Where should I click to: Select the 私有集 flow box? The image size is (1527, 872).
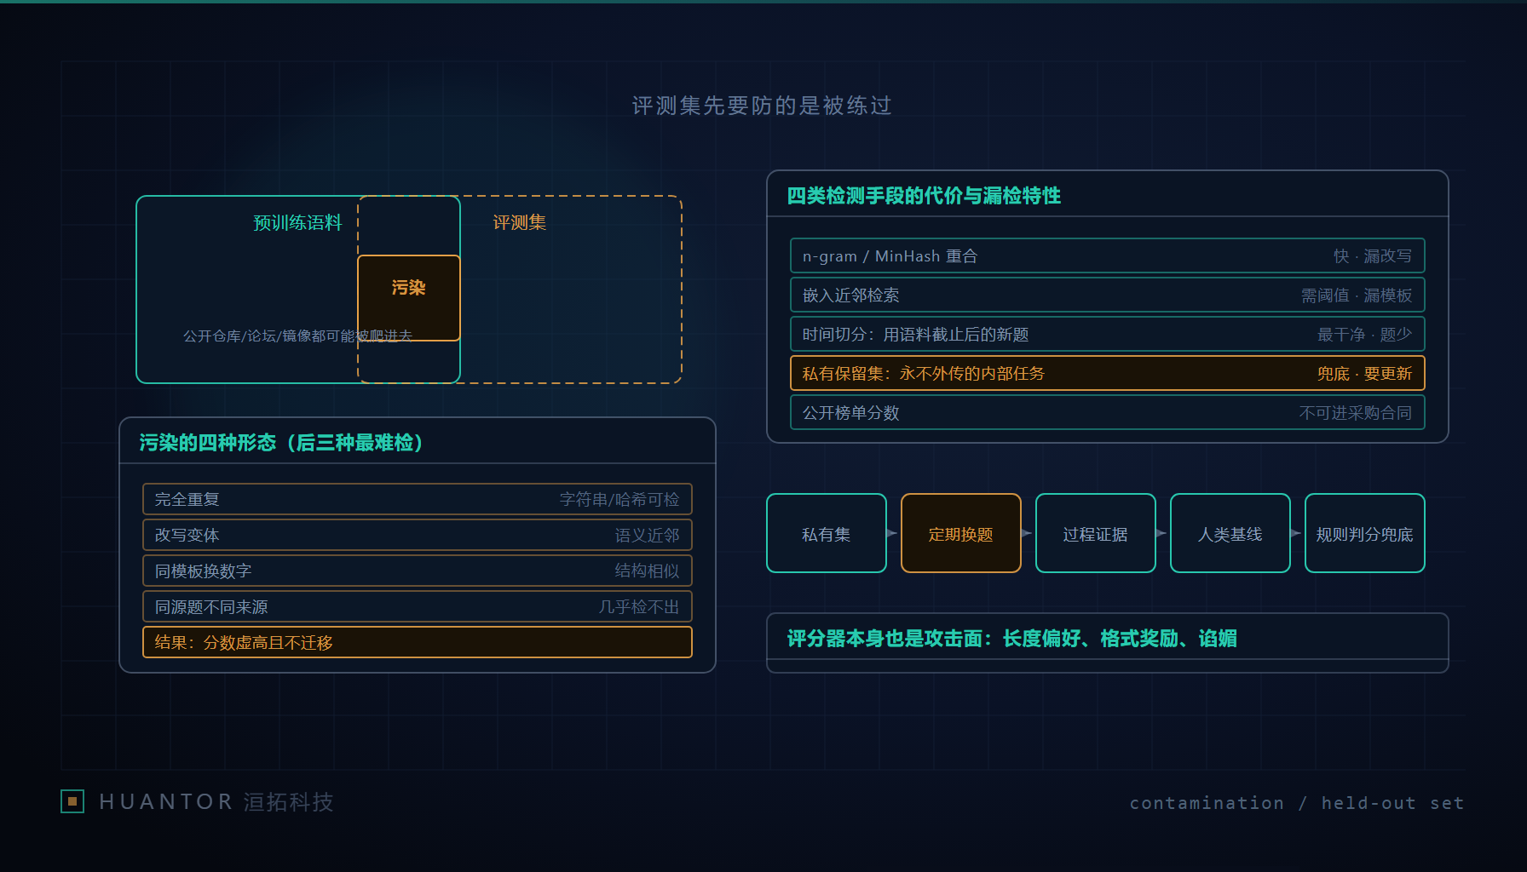coord(827,533)
